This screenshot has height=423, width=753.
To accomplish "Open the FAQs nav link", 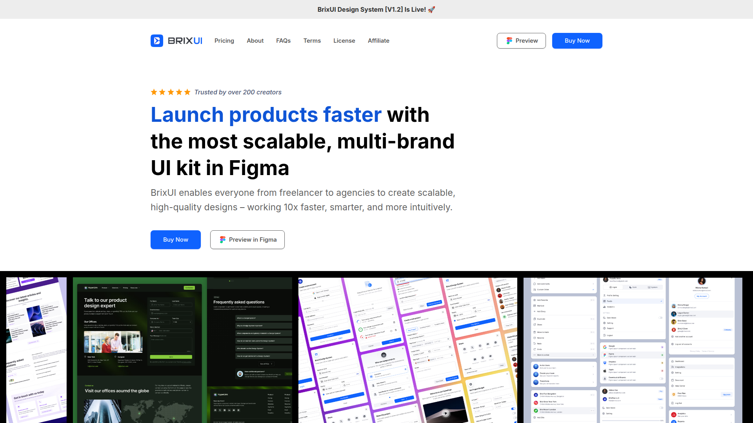I will point(283,41).
